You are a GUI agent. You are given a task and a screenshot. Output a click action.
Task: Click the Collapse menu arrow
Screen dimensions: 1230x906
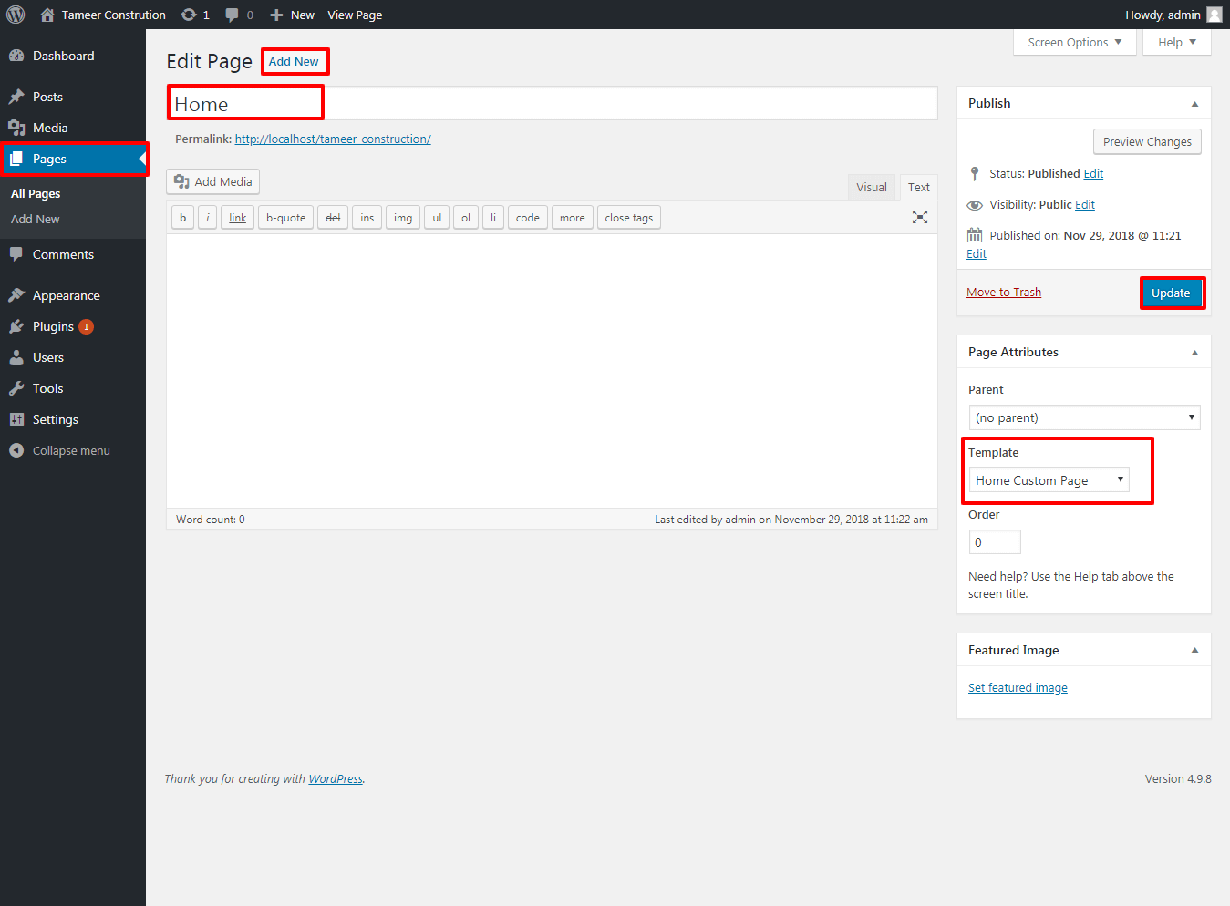point(16,450)
